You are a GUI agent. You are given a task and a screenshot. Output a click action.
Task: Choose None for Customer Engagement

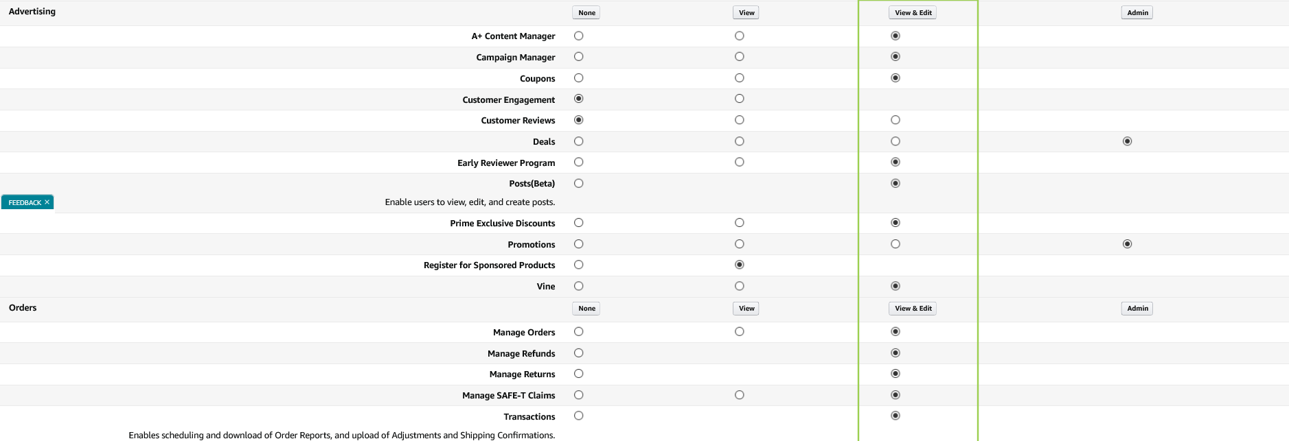tap(578, 98)
